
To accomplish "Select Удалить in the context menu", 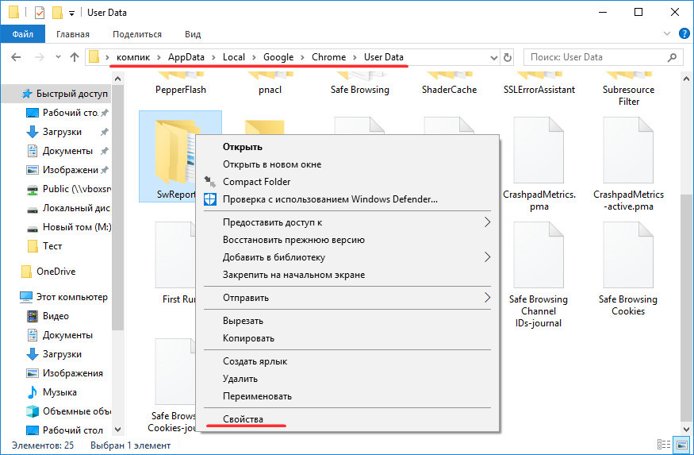I will 240,379.
